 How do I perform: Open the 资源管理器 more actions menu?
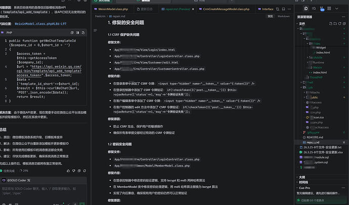tap(343, 17)
